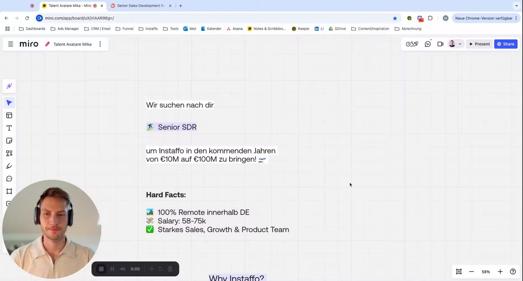The image size is (523, 281).
Task: Select the Frame tool
Action: pyautogui.click(x=9, y=191)
